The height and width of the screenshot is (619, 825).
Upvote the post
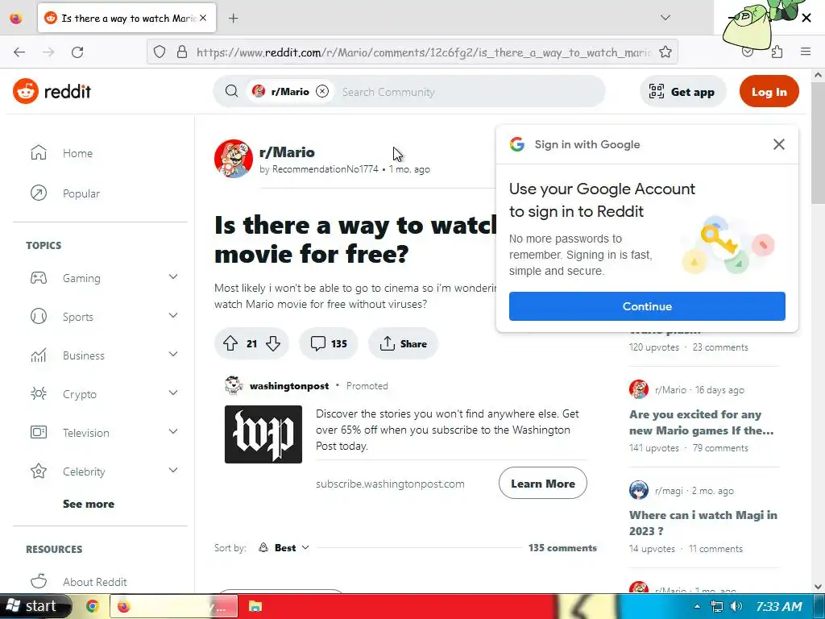[230, 343]
